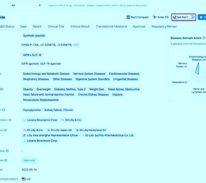
Task: Click the drug search input field
Action: (x=125, y=5)
